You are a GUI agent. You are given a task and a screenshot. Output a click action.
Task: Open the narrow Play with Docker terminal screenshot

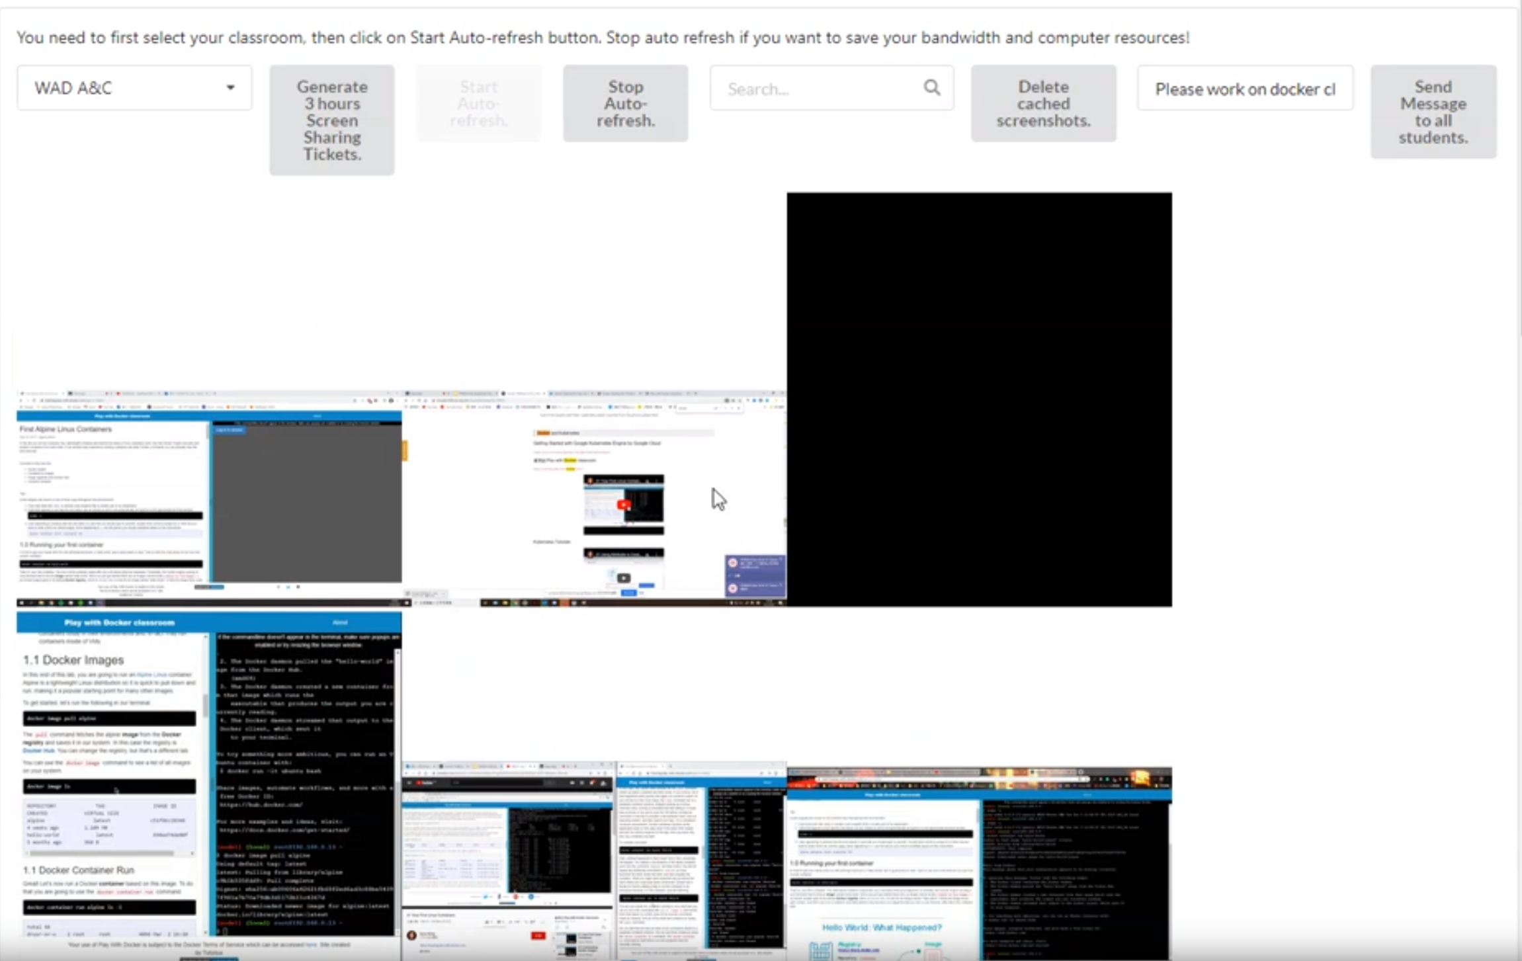coord(701,860)
